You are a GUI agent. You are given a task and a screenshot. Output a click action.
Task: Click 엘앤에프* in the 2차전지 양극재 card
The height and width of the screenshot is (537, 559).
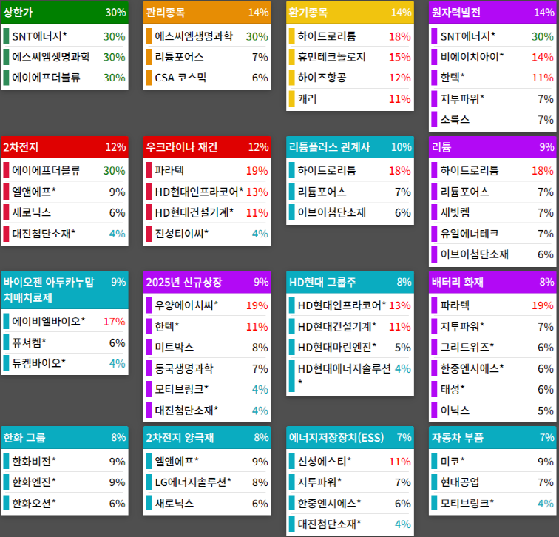click(207, 461)
